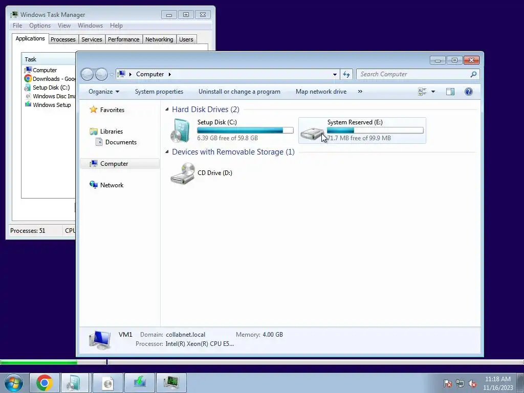Expand the toolbar overflow chevron
The image size is (524, 393).
click(360, 91)
